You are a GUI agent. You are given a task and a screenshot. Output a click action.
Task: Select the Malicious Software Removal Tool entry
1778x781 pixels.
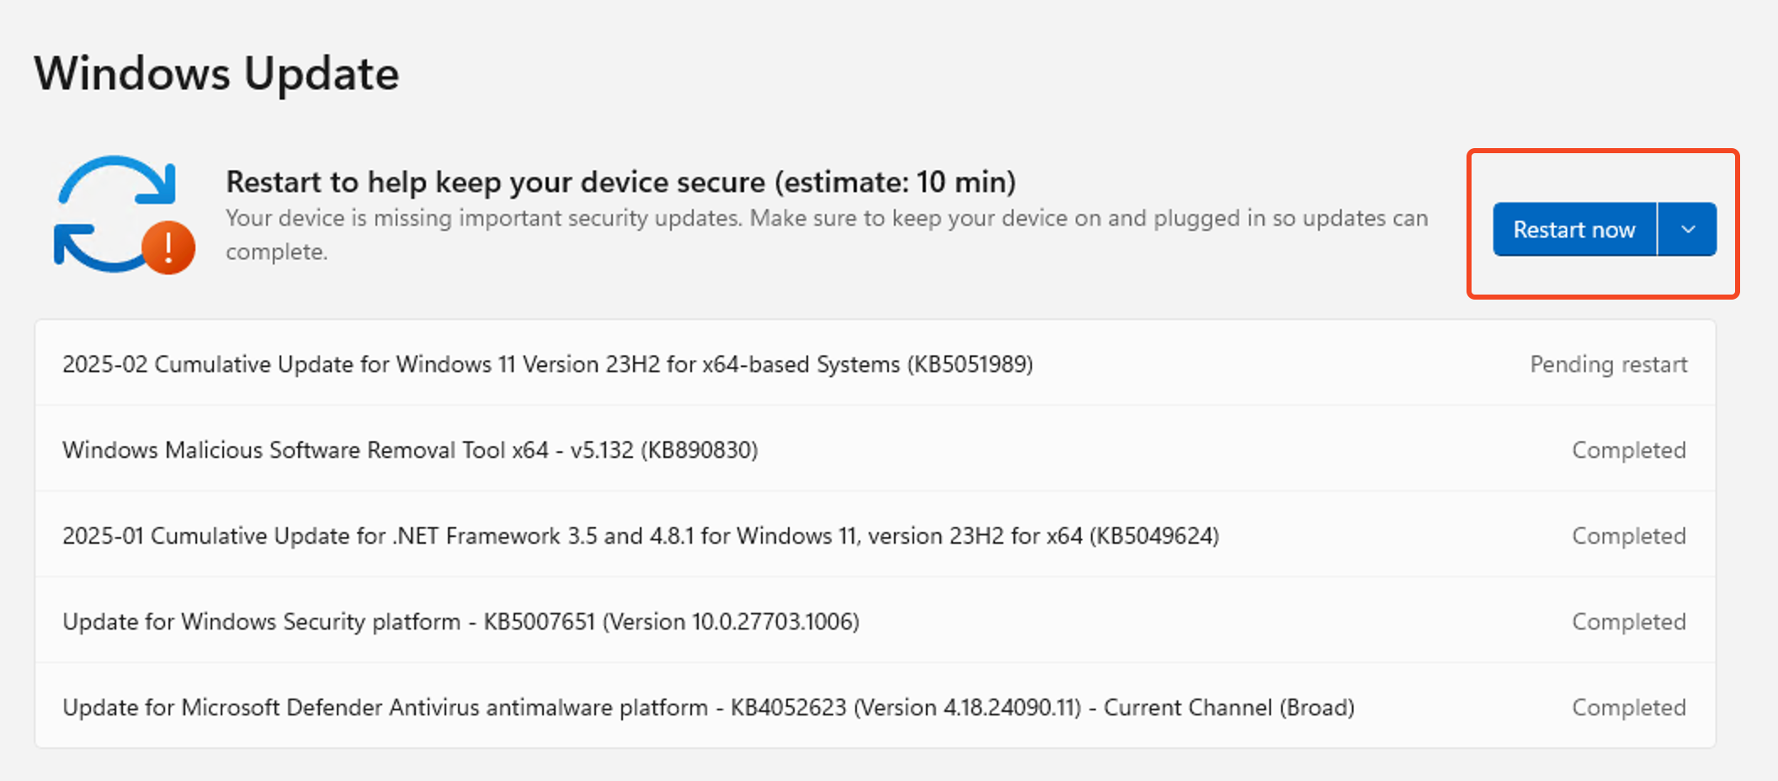pyautogui.click(x=410, y=450)
